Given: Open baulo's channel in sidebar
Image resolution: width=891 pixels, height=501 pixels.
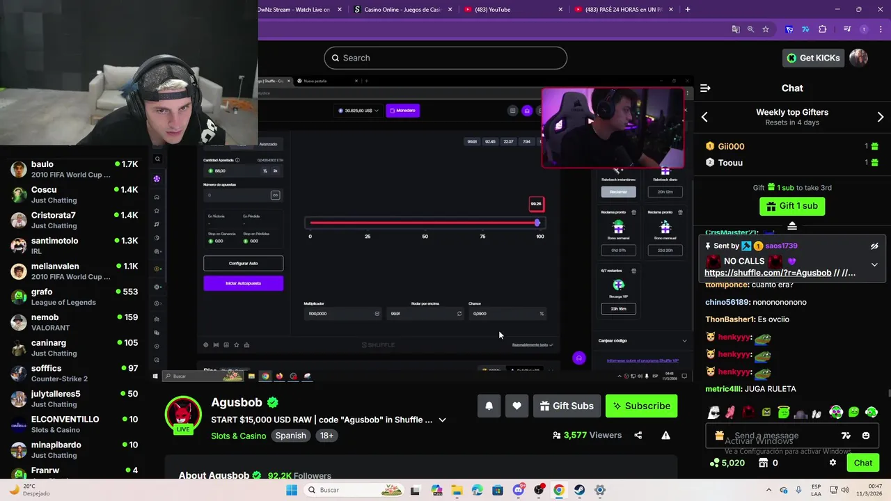Looking at the screenshot, I should click(x=74, y=169).
